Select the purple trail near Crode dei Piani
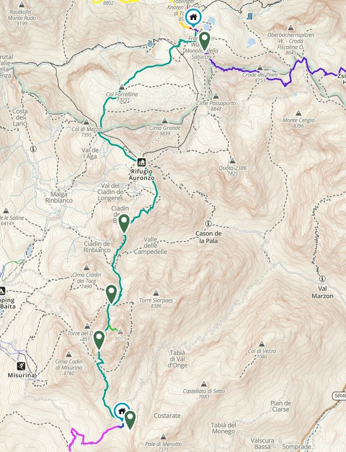This screenshot has height=452, width=346. point(248,70)
